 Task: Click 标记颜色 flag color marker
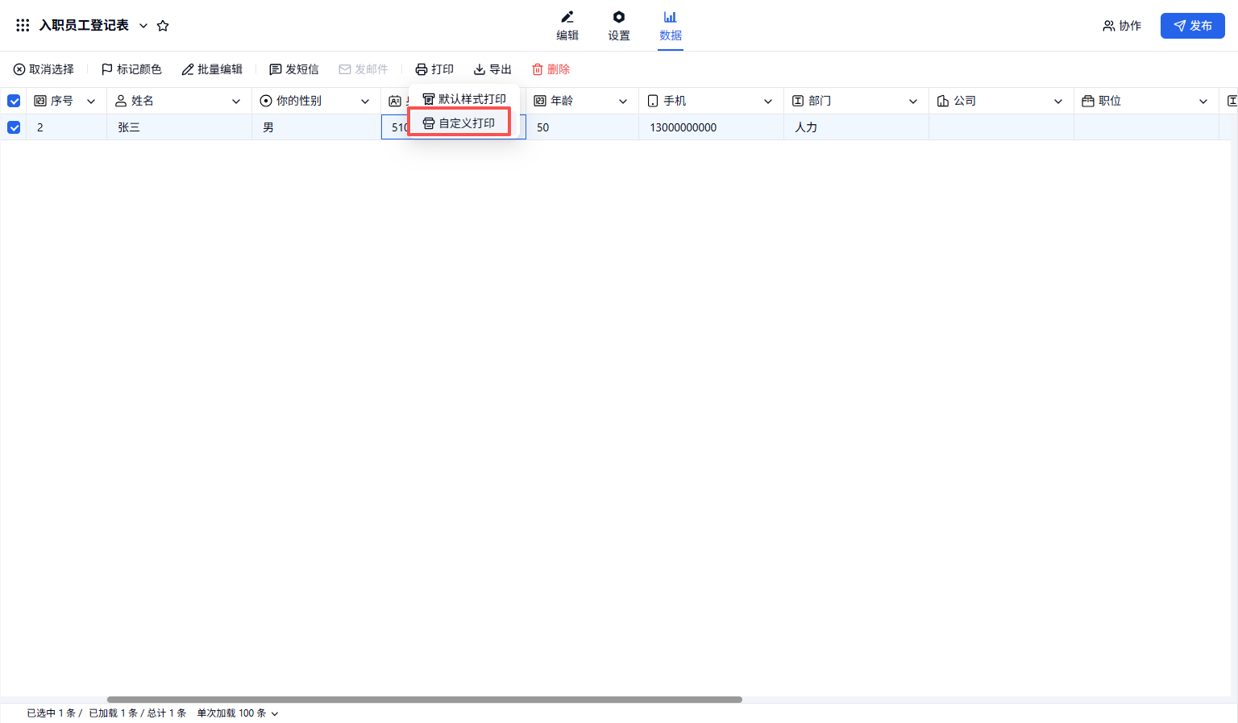pos(106,69)
